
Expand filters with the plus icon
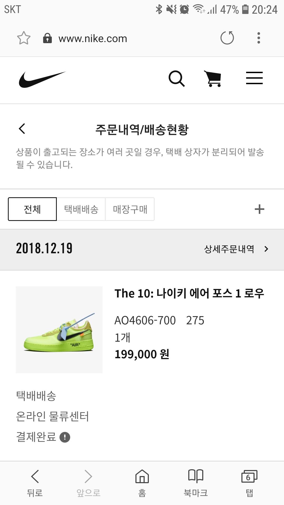(259, 209)
